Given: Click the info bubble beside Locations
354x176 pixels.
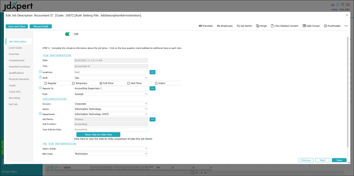Looking at the screenshot, I should pos(40,72).
